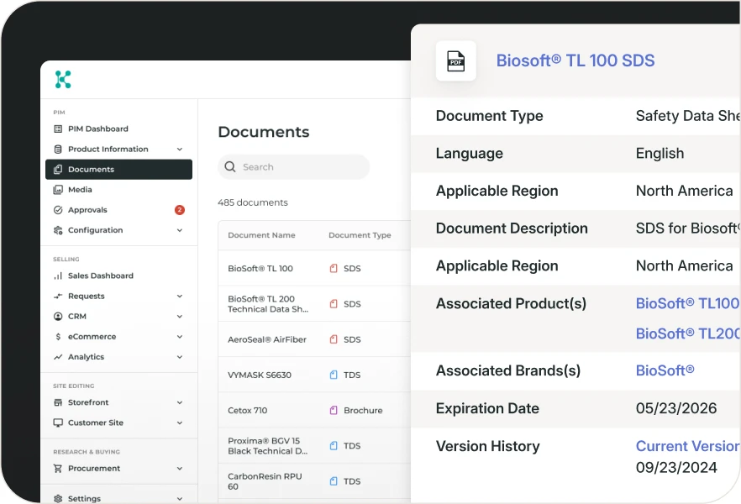Viewport: 741px width, 504px height.
Task: View the Approvals notification badge showing 2
Action: pyautogui.click(x=179, y=210)
